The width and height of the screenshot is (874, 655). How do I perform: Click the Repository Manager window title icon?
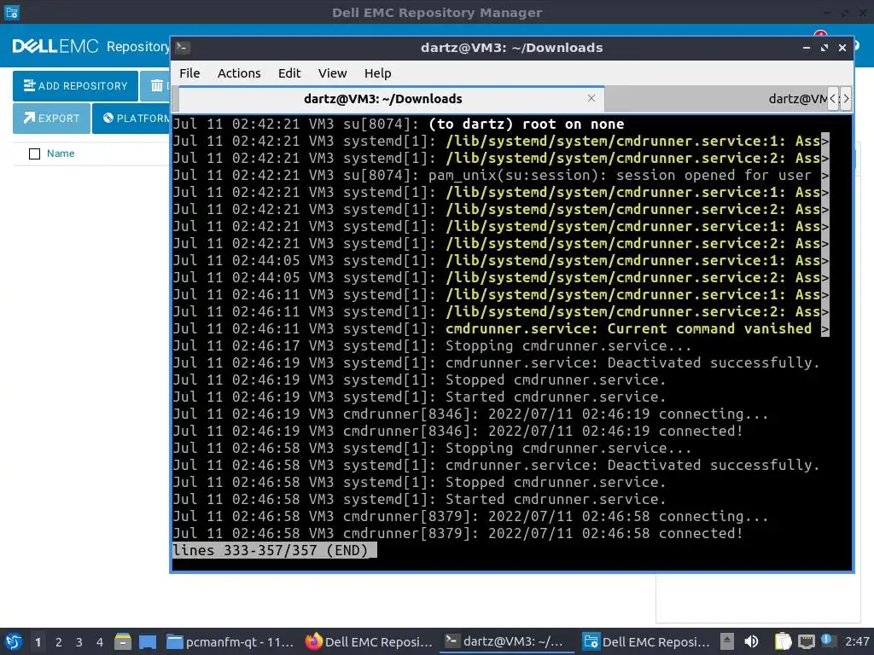[12, 12]
